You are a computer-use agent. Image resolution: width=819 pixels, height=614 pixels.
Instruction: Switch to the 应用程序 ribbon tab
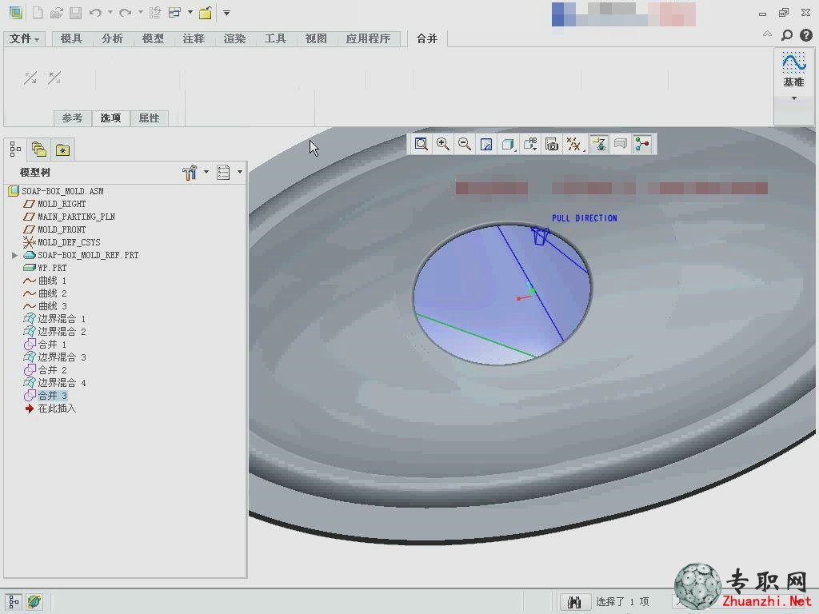368,38
